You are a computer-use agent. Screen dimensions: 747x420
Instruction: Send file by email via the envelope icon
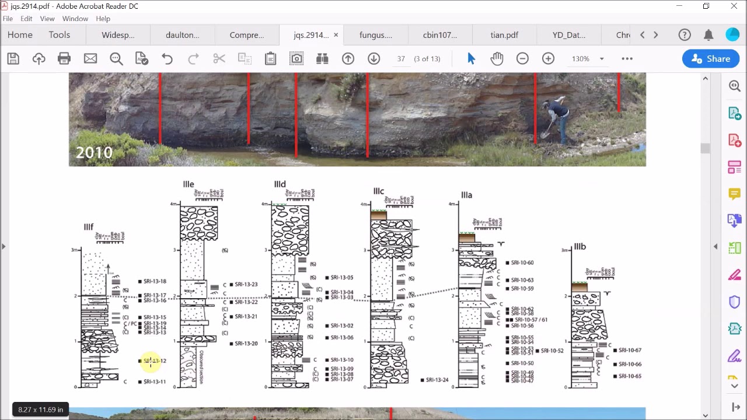[x=90, y=58]
